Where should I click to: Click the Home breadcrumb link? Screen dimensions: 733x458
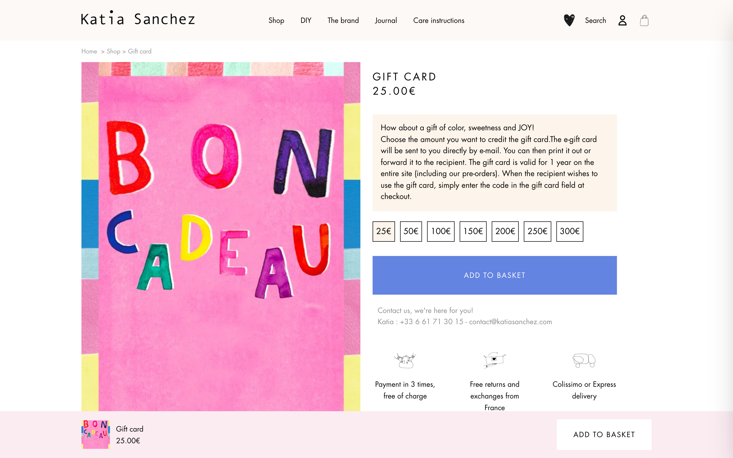point(89,51)
